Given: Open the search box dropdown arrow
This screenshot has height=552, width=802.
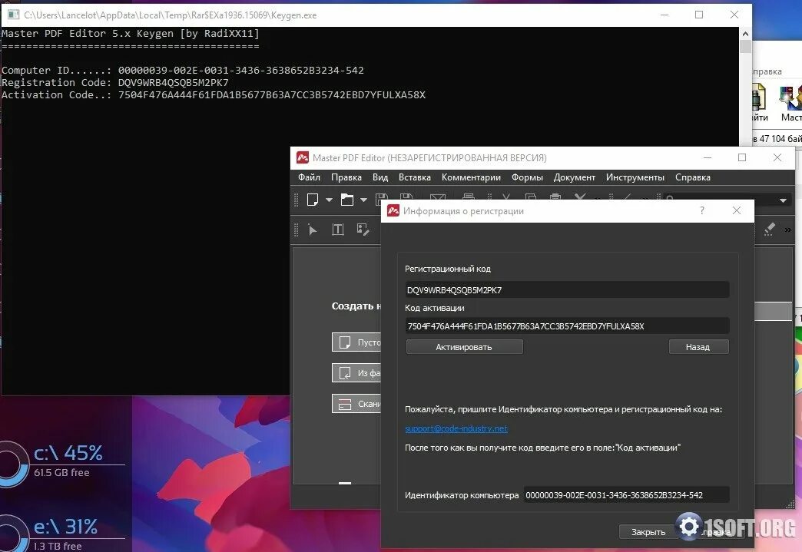Looking at the screenshot, I should tap(783, 200).
